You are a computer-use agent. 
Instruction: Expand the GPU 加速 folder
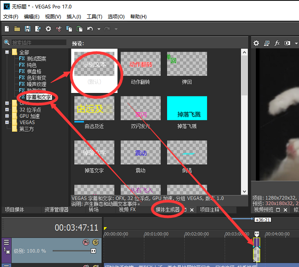tap(7, 116)
